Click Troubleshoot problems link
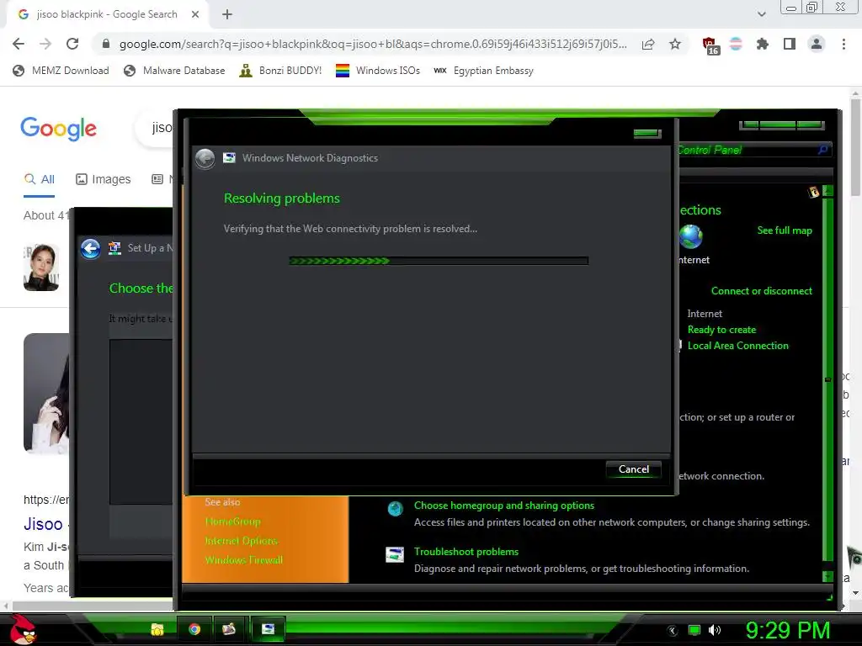 click(x=466, y=552)
